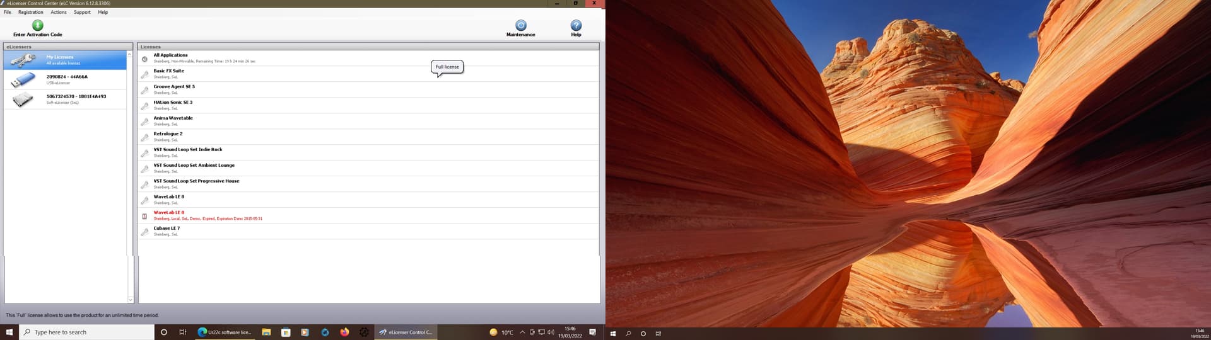Open the Help menu in menu bar
The height and width of the screenshot is (340, 1211).
(x=103, y=12)
